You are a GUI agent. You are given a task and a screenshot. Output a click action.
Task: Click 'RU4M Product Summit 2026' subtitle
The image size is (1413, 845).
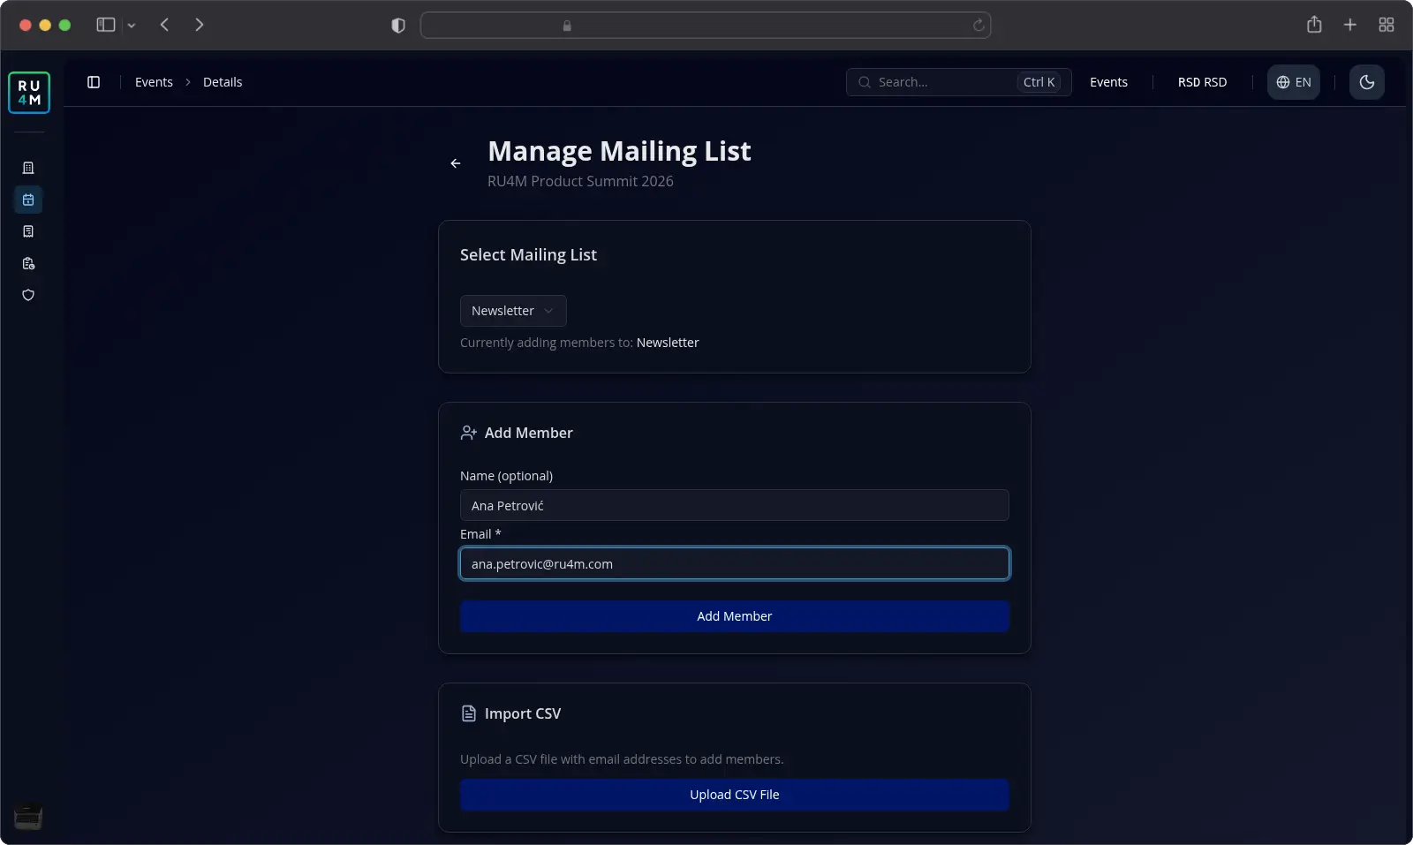click(x=580, y=181)
